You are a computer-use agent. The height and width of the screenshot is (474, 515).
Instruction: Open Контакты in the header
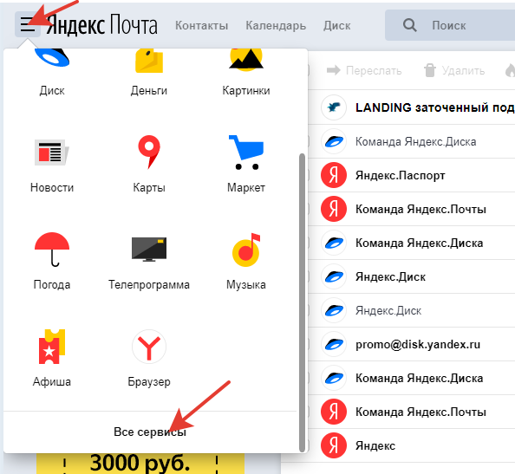click(x=201, y=25)
